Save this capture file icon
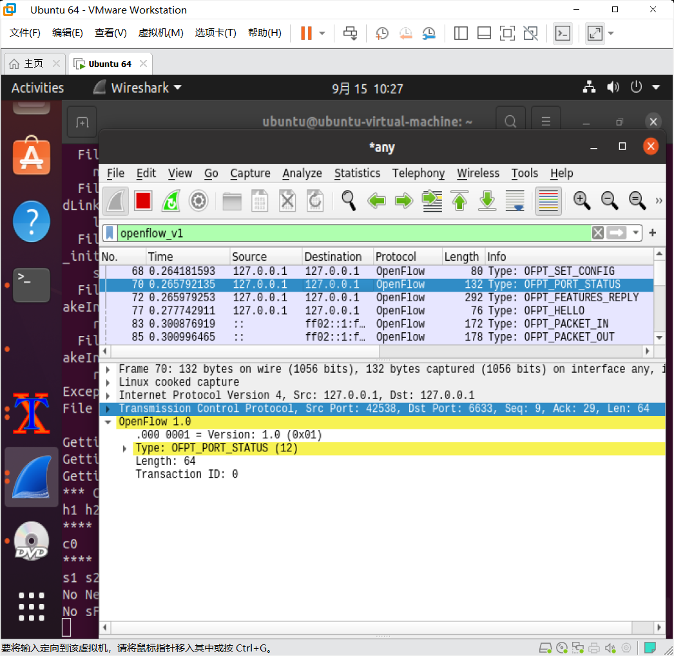 (x=260, y=201)
